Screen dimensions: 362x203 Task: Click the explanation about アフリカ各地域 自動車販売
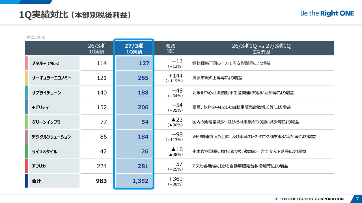[240, 166]
